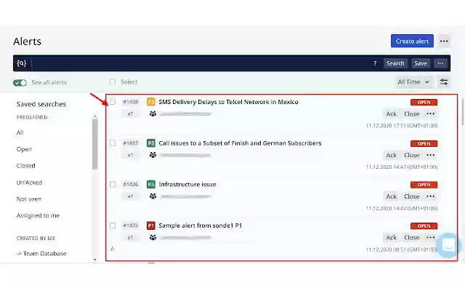Acknowledge the Infrastructure issue alert
Viewport: 465px width, 291px height.
[x=391, y=196]
